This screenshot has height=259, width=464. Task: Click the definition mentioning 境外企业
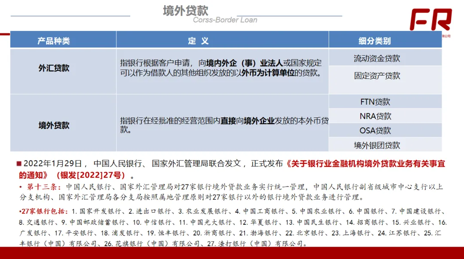tap(224, 125)
